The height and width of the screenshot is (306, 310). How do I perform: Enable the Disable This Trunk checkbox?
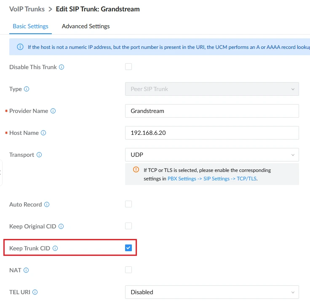click(128, 67)
